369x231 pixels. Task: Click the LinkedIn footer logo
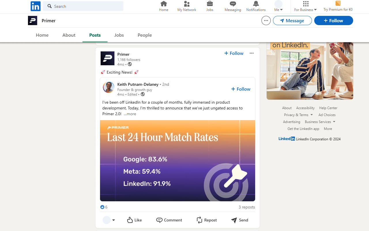point(287,139)
